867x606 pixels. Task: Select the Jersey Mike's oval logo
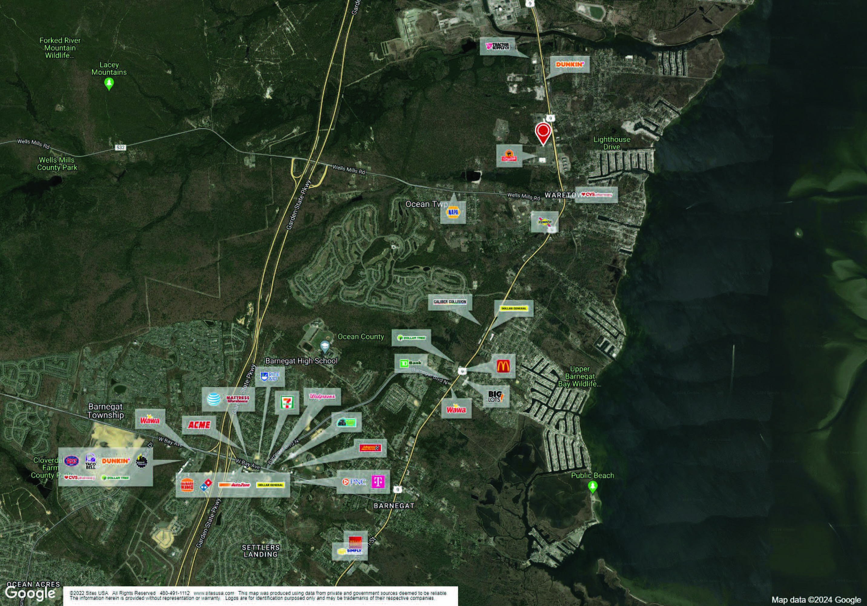pos(72,461)
